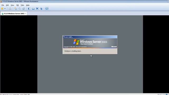Click the Suspend VM toolbar button
The image size is (169, 95).
click(2, 9)
